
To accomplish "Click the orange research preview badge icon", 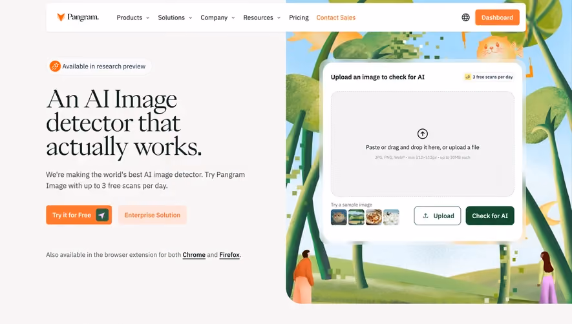I will [x=55, y=66].
